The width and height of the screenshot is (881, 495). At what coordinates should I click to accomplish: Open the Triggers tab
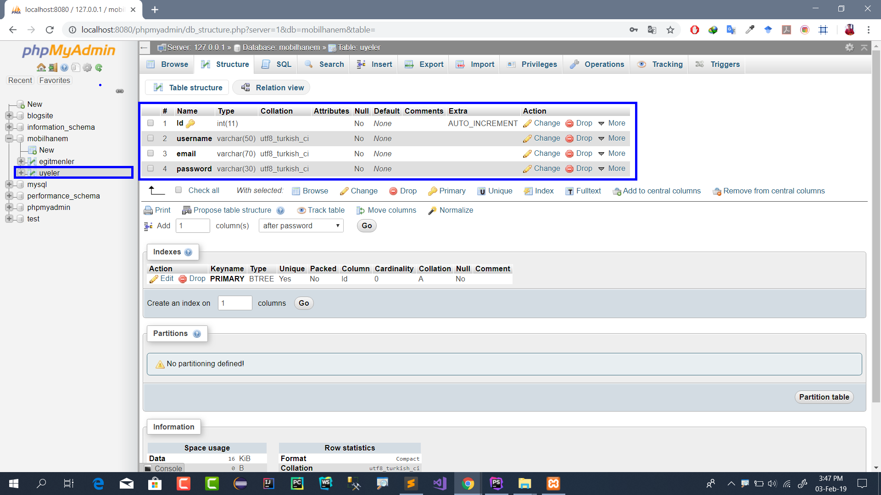coord(717,65)
